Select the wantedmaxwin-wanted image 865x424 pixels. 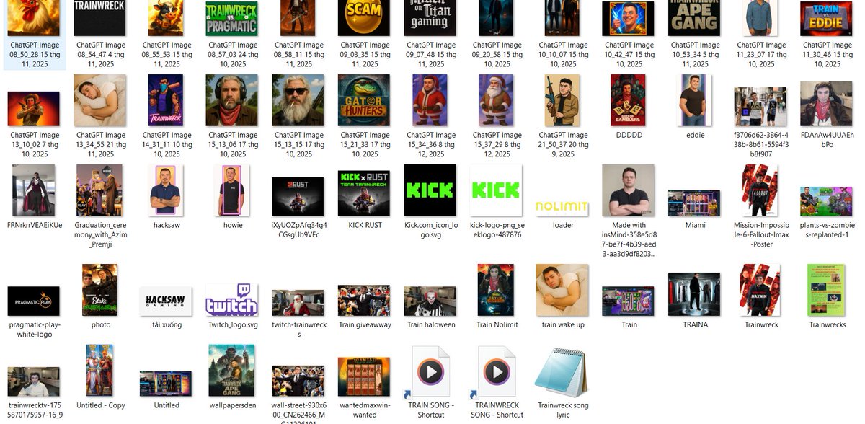coord(365,377)
